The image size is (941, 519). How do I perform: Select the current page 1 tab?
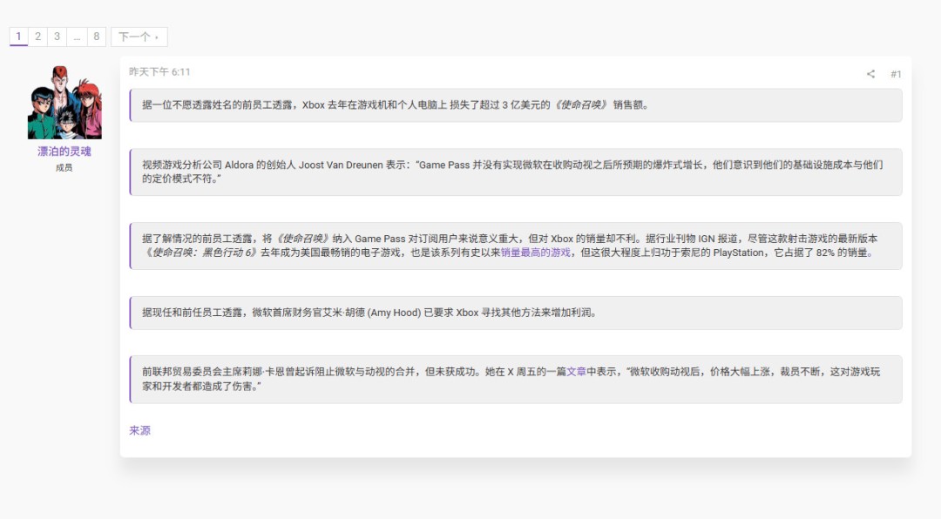[x=18, y=37]
